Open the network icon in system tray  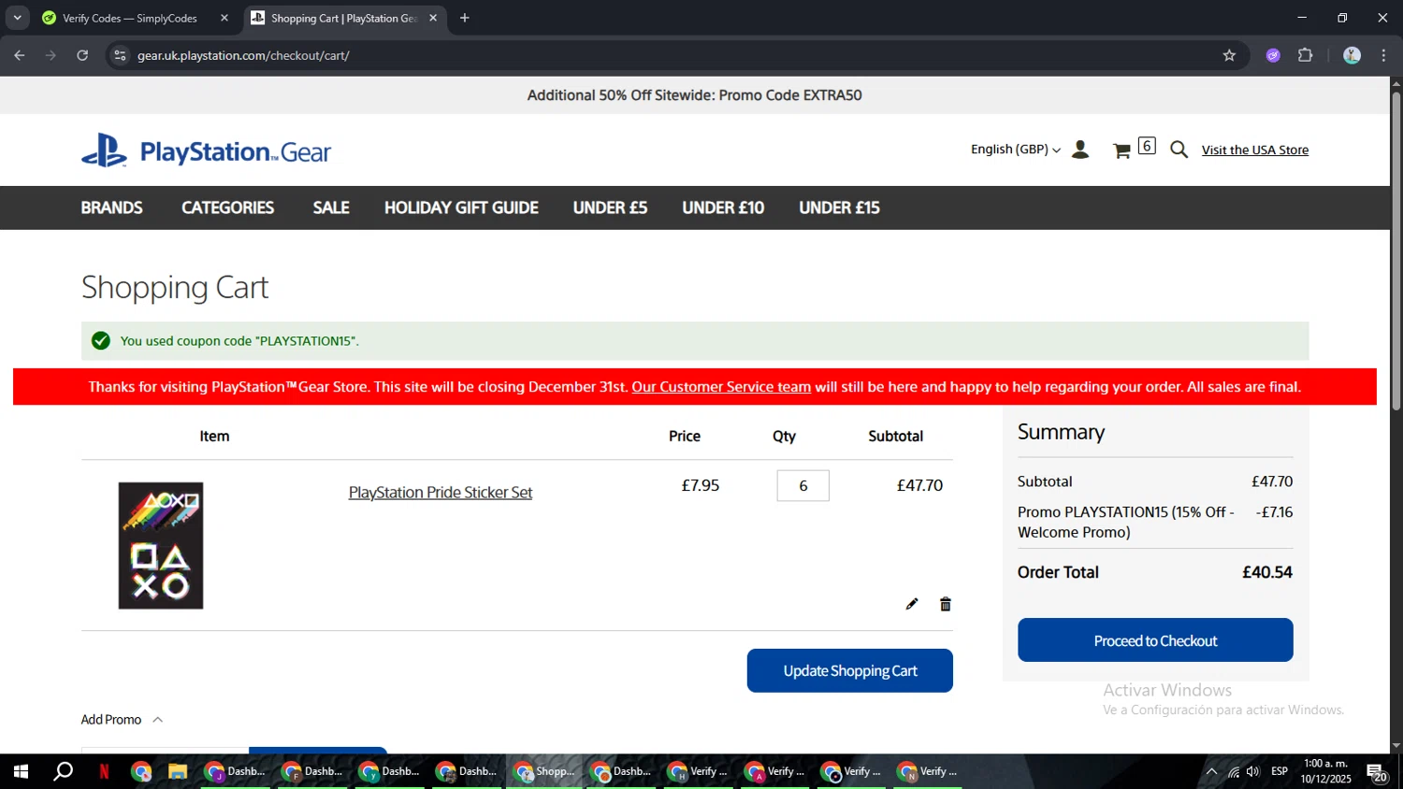pyautogui.click(x=1234, y=771)
